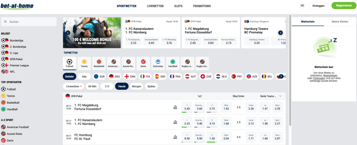The height and width of the screenshot is (145, 357).
Task: Click the Einloggen button in header
Action: [319, 6]
